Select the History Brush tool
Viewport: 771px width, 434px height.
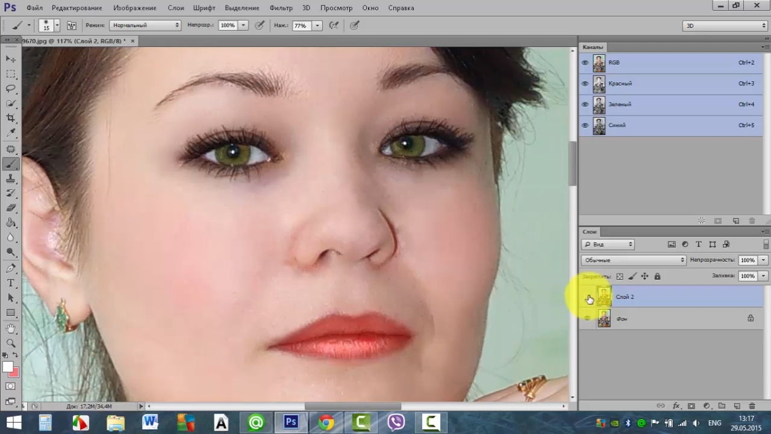(11, 193)
